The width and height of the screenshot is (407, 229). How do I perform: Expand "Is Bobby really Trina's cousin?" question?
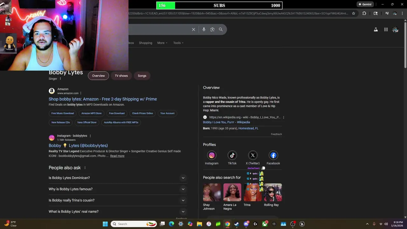pyautogui.click(x=117, y=200)
